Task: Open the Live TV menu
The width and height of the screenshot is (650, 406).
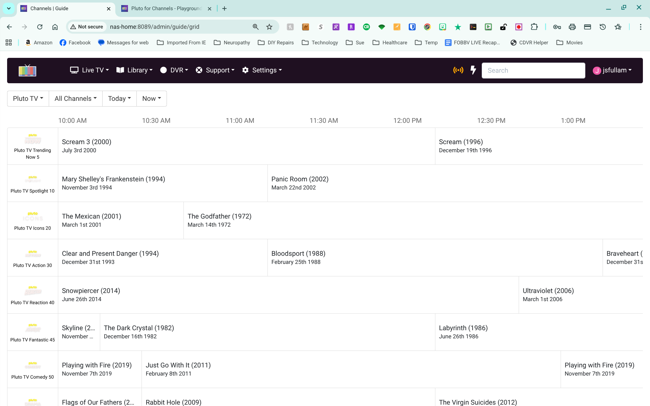Action: pos(89,70)
